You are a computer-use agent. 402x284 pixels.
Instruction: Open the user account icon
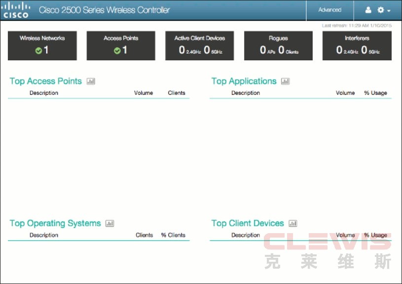(x=368, y=10)
